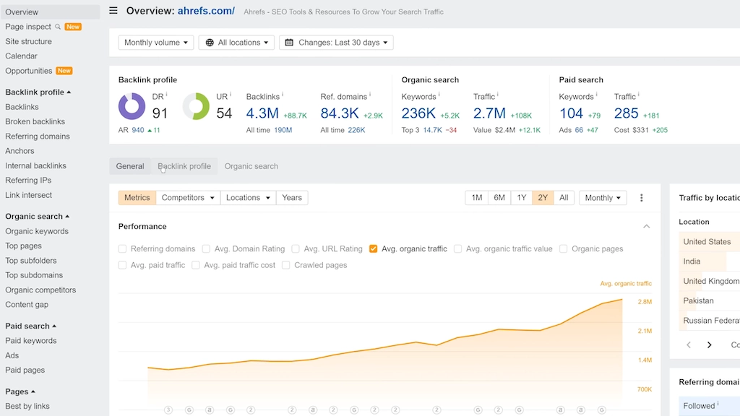Enable Avg. organic traffic value checkbox
This screenshot has width=740, height=416.
click(457, 248)
